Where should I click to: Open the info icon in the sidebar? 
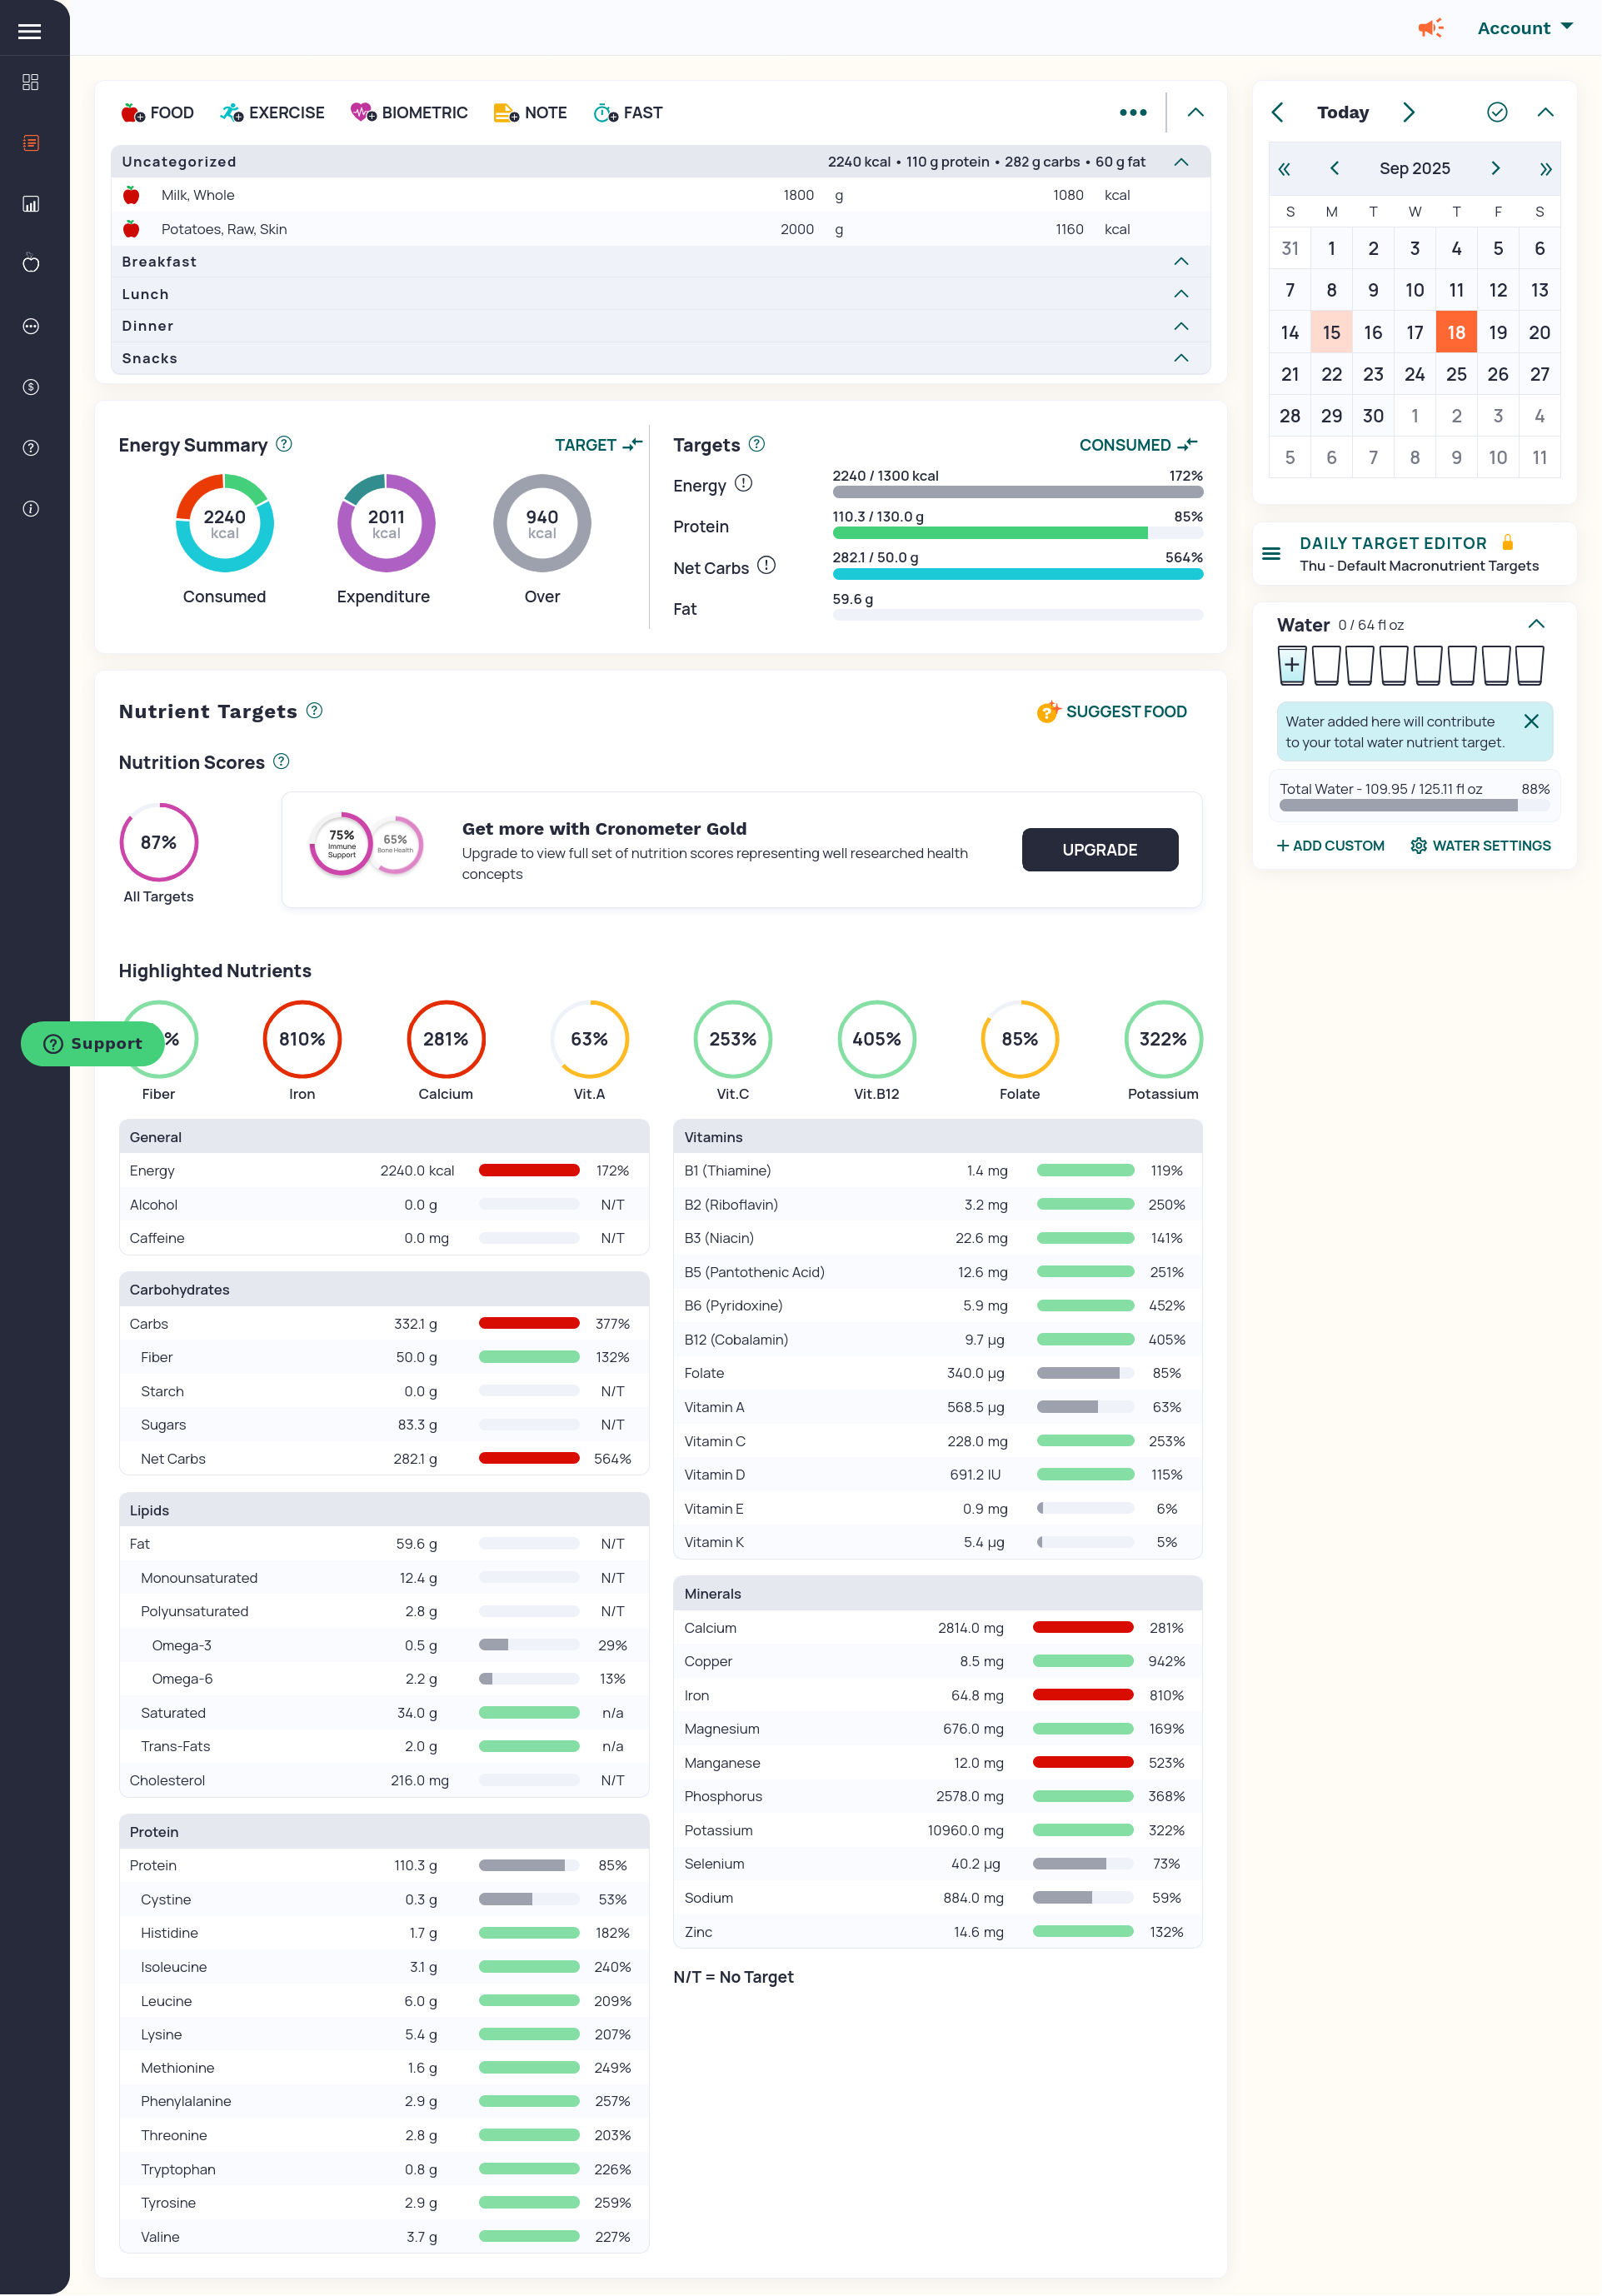pos(30,509)
